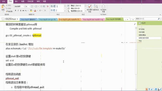Switch to the 绘图 ribbon tab
This screenshot has width=162, height=91.
point(23,1)
